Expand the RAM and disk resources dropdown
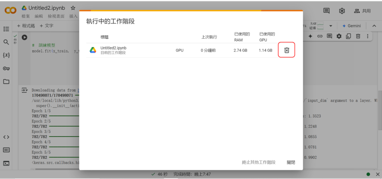Viewport: 382px width, 179px height. [331, 26]
